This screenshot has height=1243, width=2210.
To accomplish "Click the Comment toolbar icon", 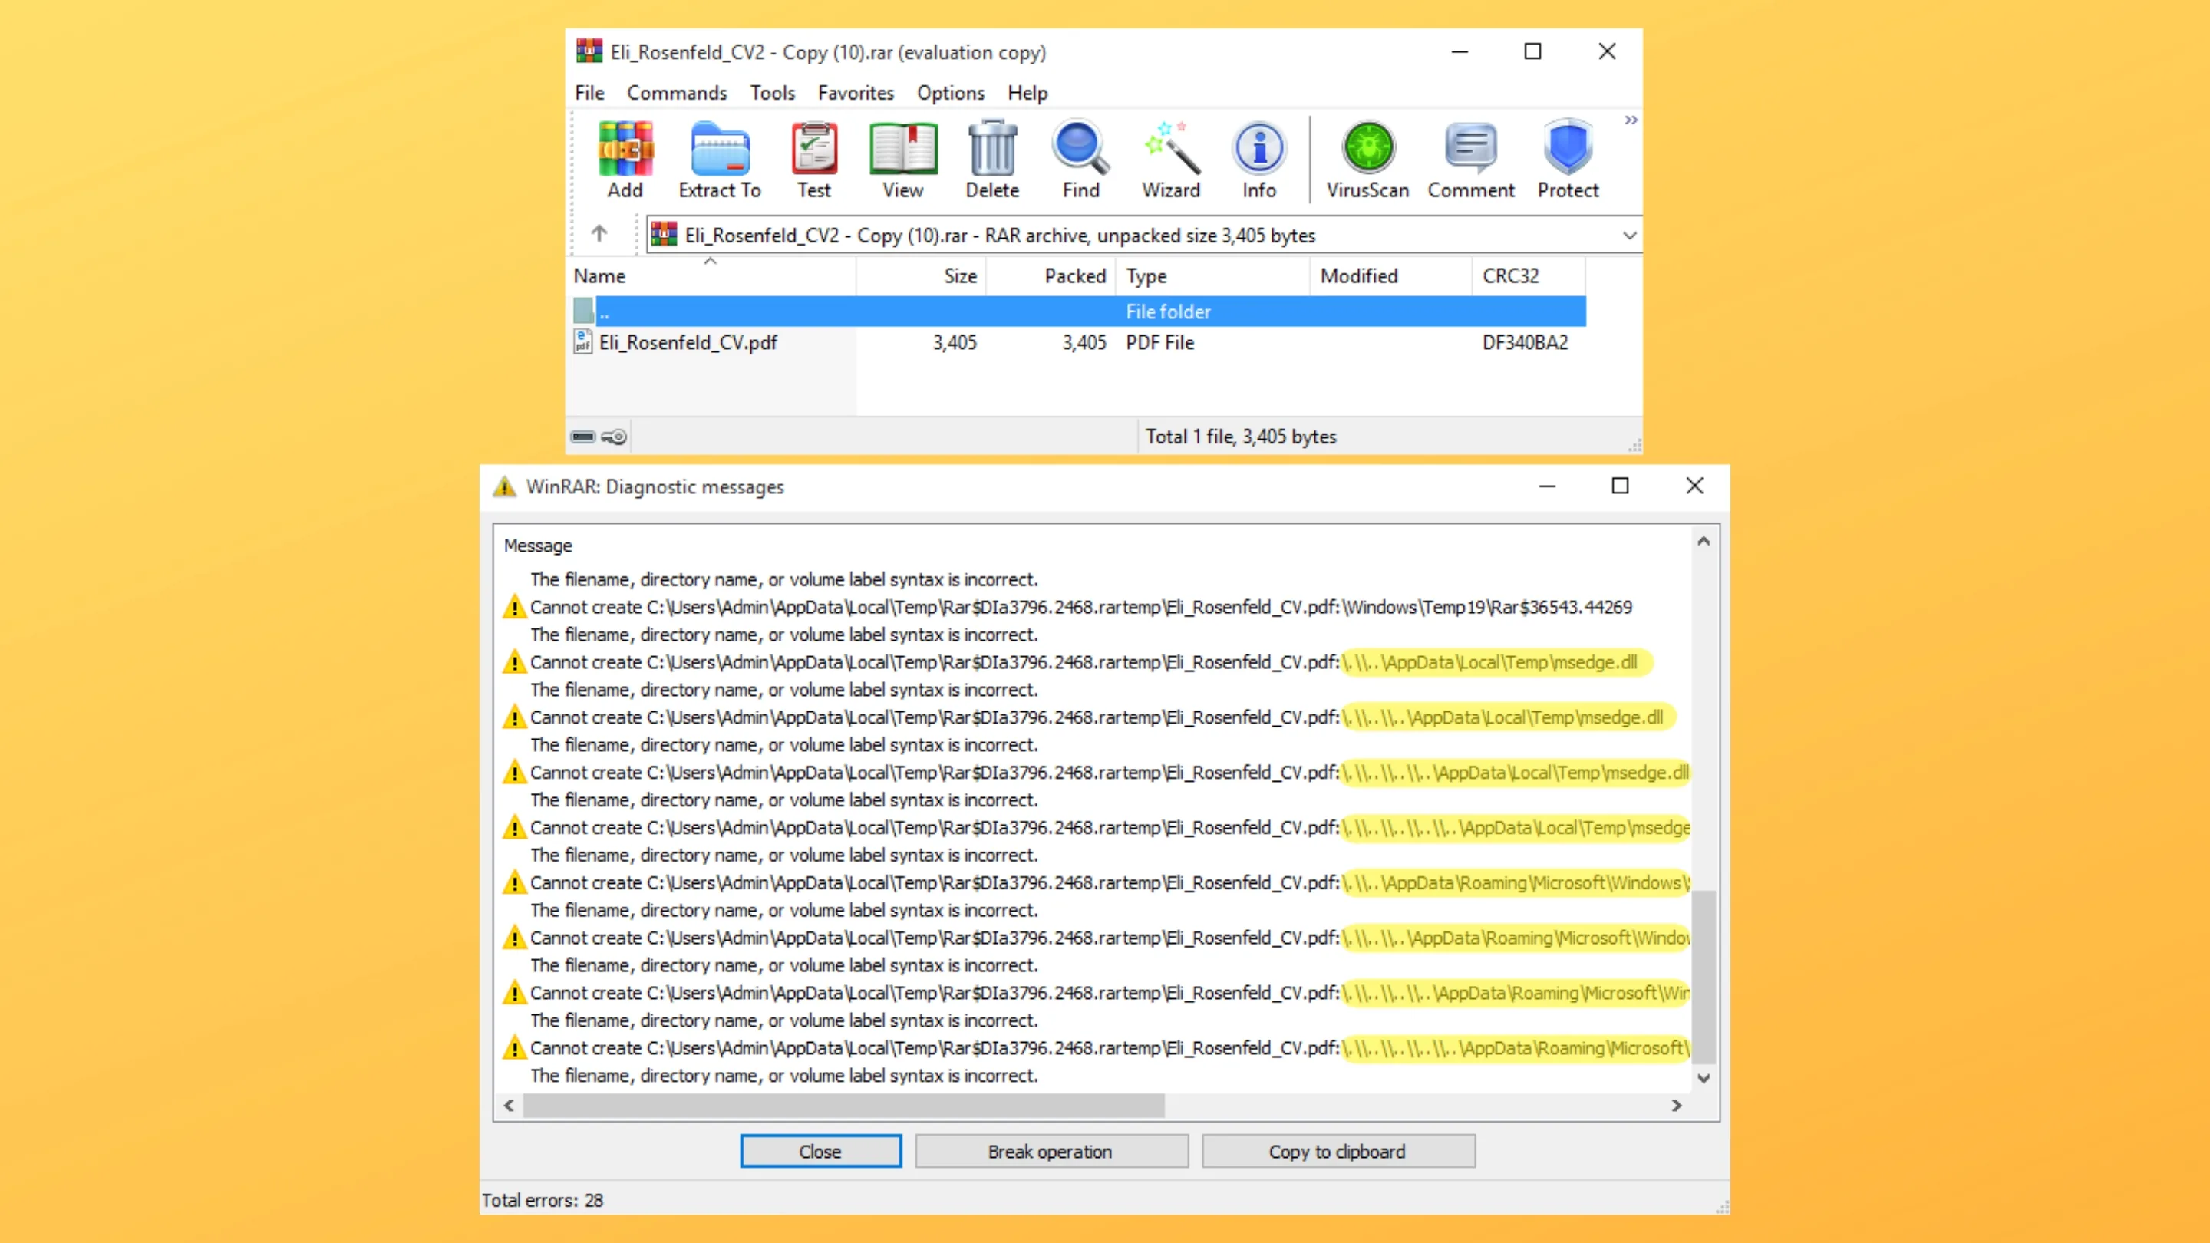I will (x=1471, y=160).
